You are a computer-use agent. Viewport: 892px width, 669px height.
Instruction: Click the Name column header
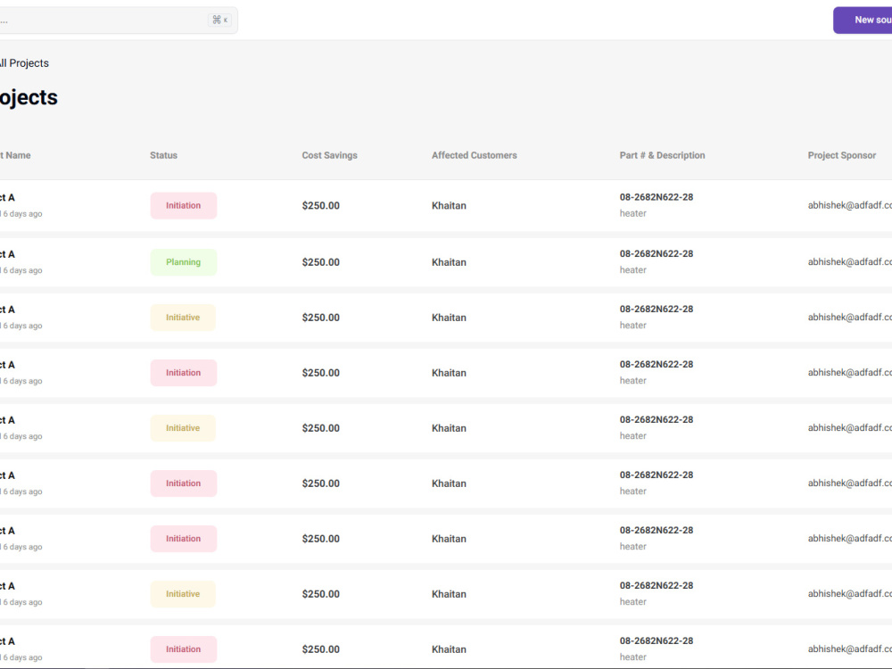15,155
